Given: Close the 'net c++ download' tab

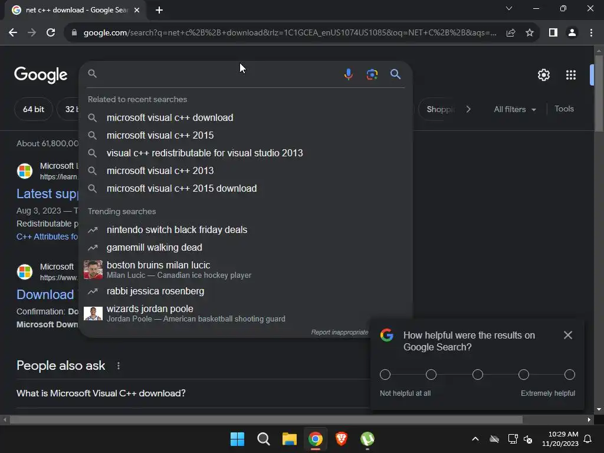Looking at the screenshot, I should pos(137,11).
